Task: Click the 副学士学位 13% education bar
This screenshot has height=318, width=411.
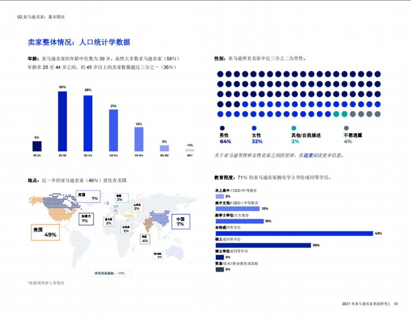Action: click(239, 221)
